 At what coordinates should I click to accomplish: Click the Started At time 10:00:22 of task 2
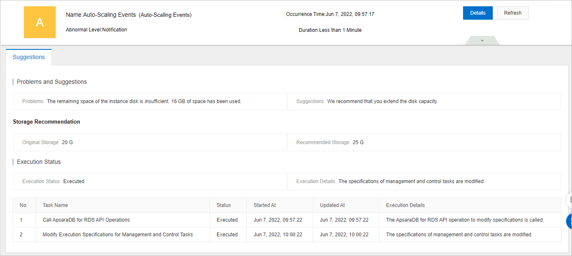click(278, 235)
